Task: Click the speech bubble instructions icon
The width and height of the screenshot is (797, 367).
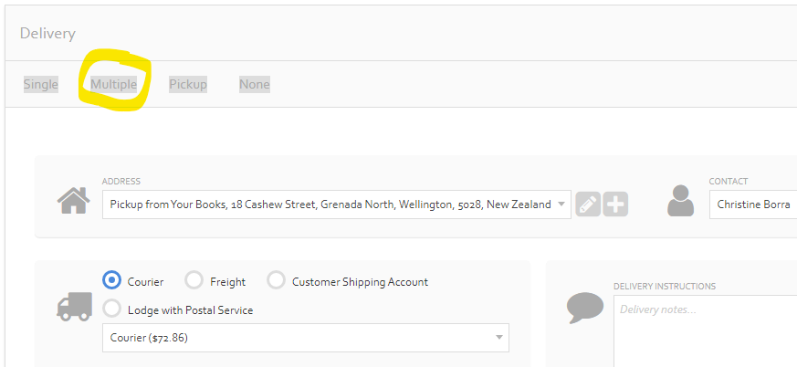Action: point(585,308)
